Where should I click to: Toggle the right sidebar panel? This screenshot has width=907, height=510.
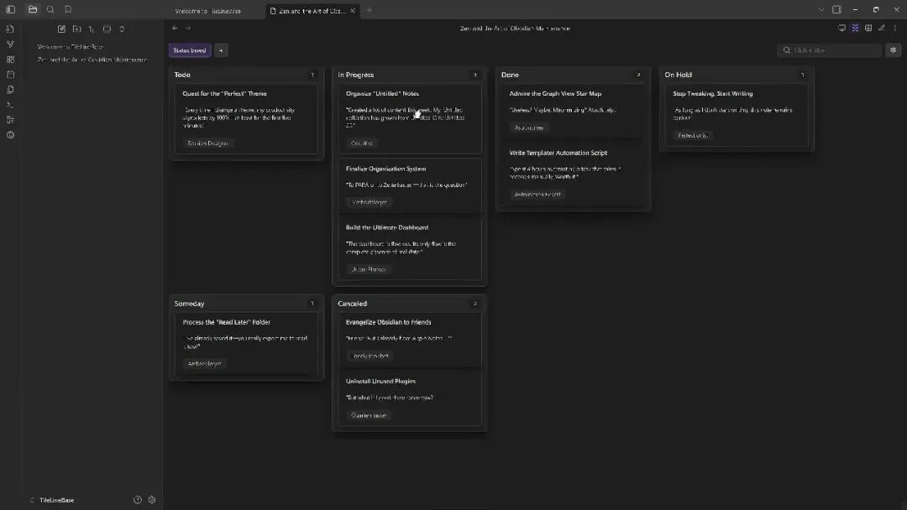tap(836, 9)
